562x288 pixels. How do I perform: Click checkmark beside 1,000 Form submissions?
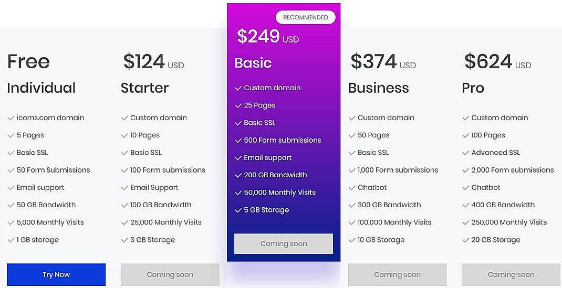pyautogui.click(x=352, y=170)
